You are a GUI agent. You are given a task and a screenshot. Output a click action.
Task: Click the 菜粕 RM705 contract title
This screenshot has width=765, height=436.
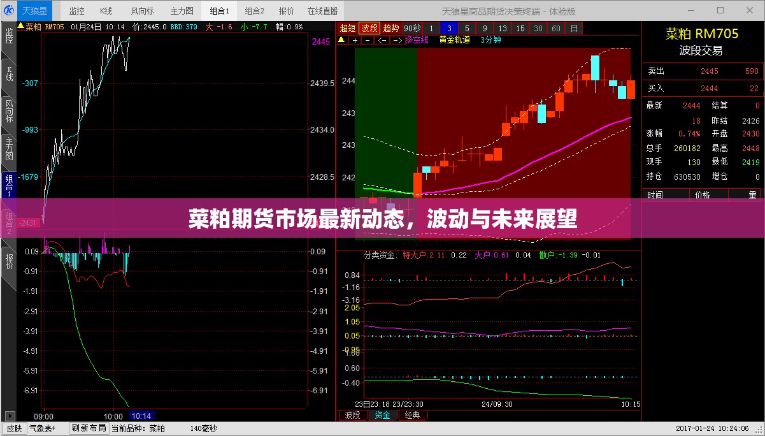(702, 34)
